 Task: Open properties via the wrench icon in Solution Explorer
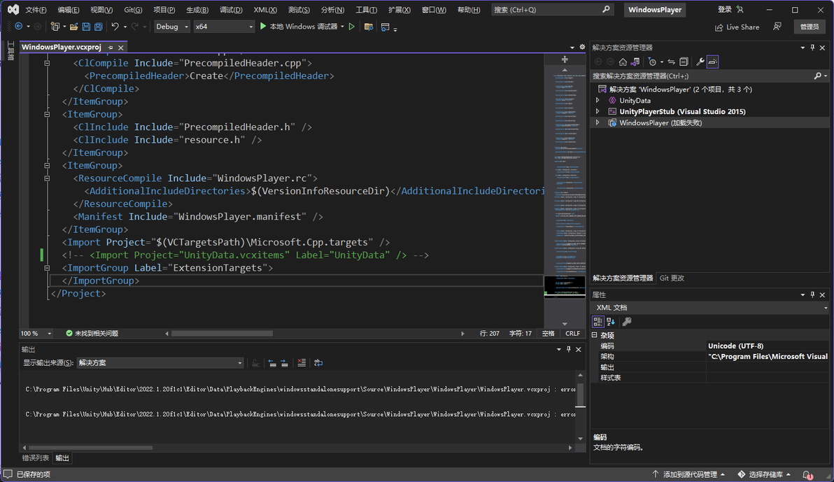(700, 62)
